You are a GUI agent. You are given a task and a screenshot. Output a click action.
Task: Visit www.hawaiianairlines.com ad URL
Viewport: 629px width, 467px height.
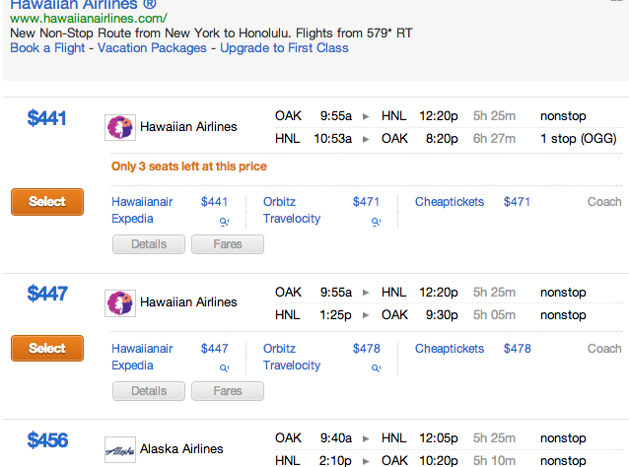89,19
